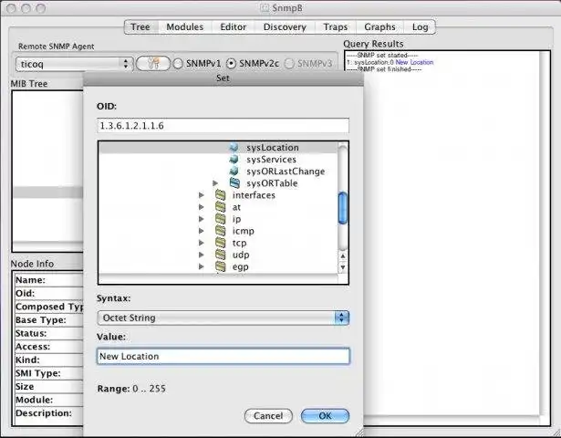
Task: Click the sysLocation node icon
Action: pyautogui.click(x=234, y=147)
